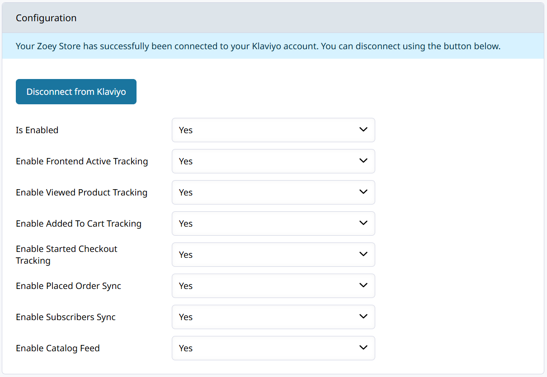Viewport: 547px width, 377px height.
Task: Click the Enable Placed Order Sync label
Action: point(69,286)
